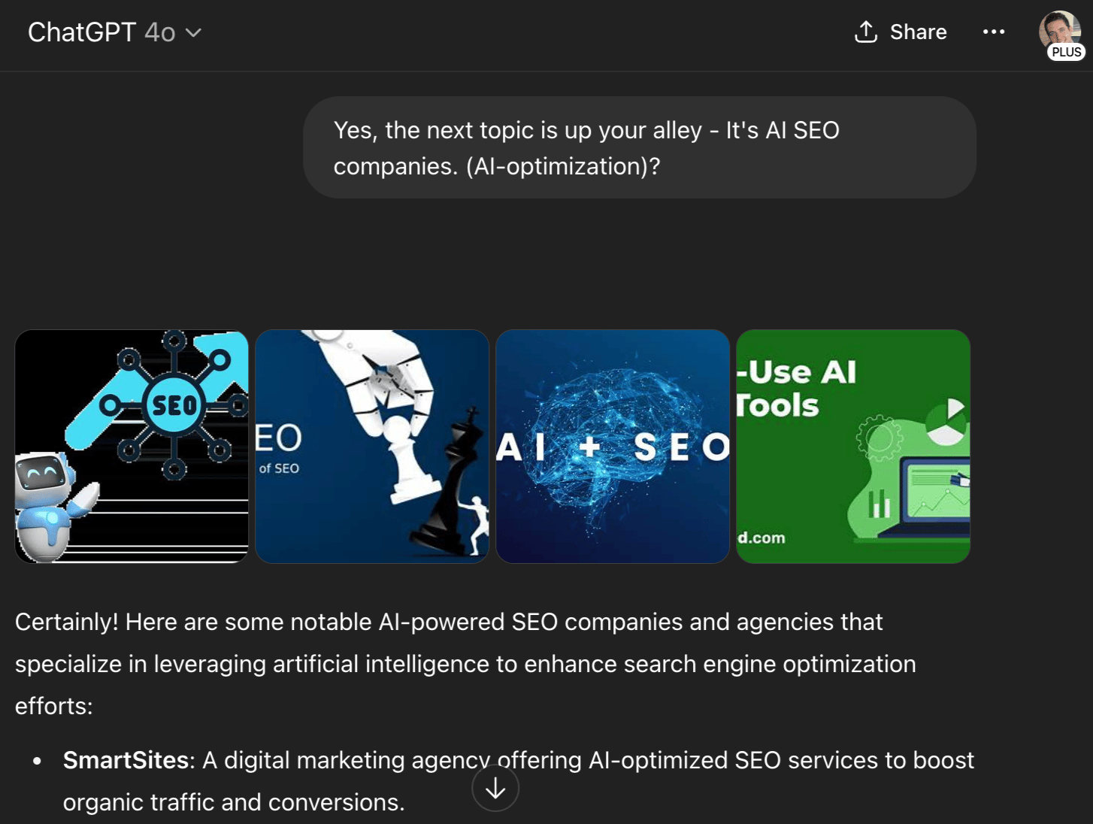Open the three-dot more options menu

994,32
